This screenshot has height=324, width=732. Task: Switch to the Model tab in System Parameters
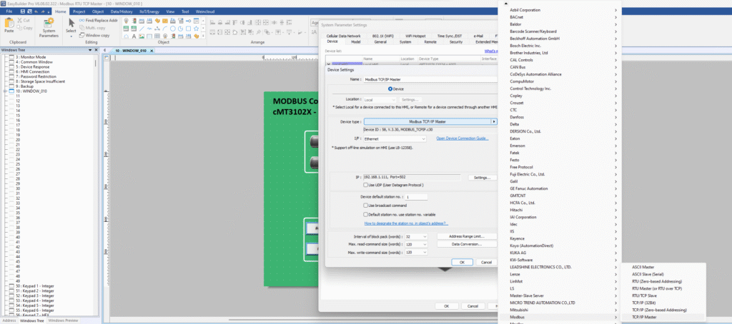pos(356,41)
